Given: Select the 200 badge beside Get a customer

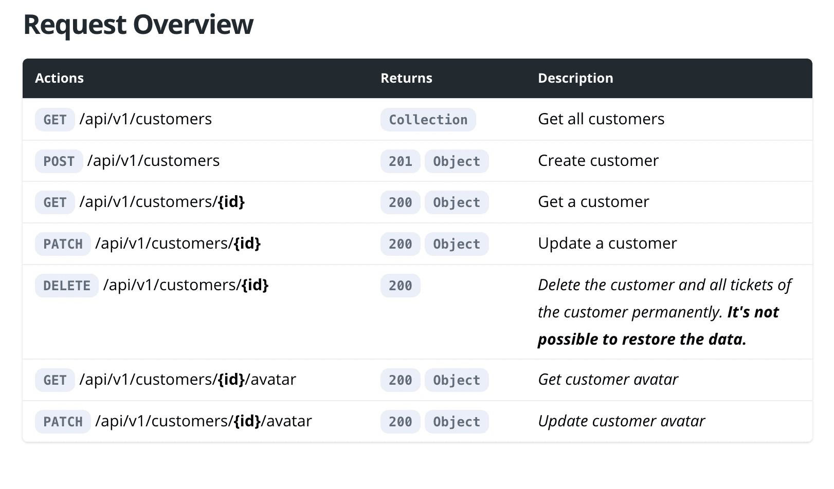Looking at the screenshot, I should (400, 202).
